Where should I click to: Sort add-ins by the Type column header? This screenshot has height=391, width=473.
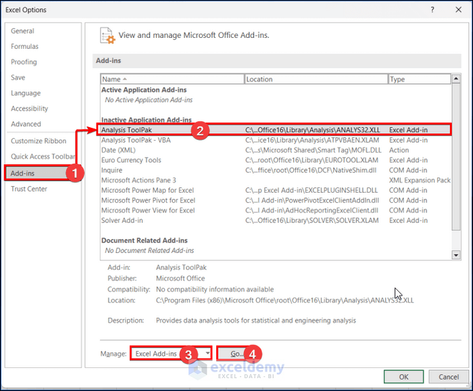tap(420, 79)
